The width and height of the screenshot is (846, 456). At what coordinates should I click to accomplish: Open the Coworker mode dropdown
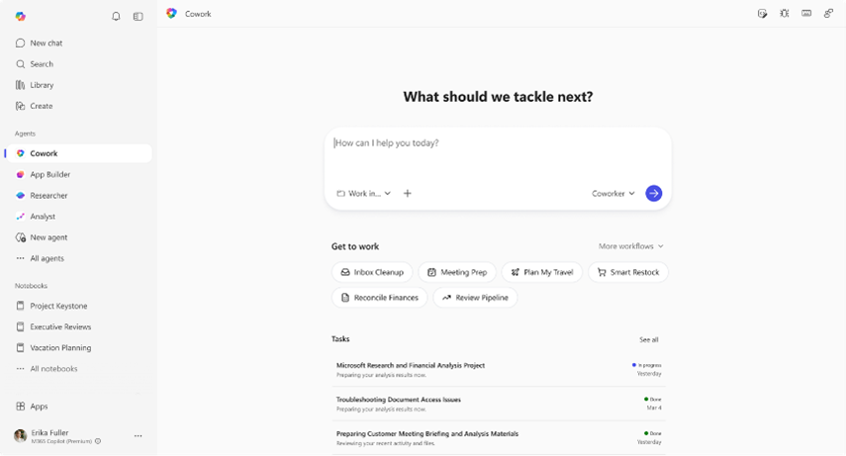613,194
